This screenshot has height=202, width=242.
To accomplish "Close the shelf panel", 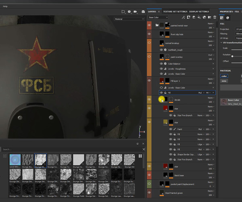I will [x=143, y=144].
